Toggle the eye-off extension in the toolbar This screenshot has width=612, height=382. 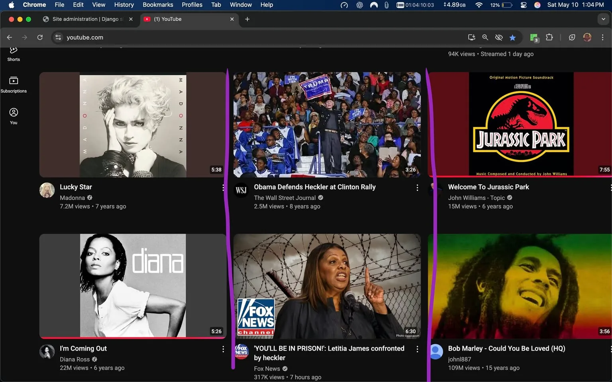[x=499, y=37]
